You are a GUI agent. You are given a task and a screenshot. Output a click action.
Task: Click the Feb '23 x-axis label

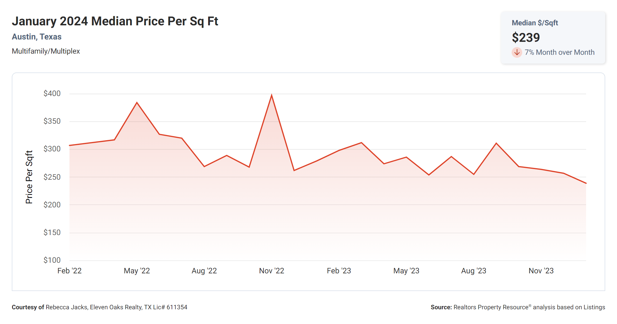coord(339,271)
